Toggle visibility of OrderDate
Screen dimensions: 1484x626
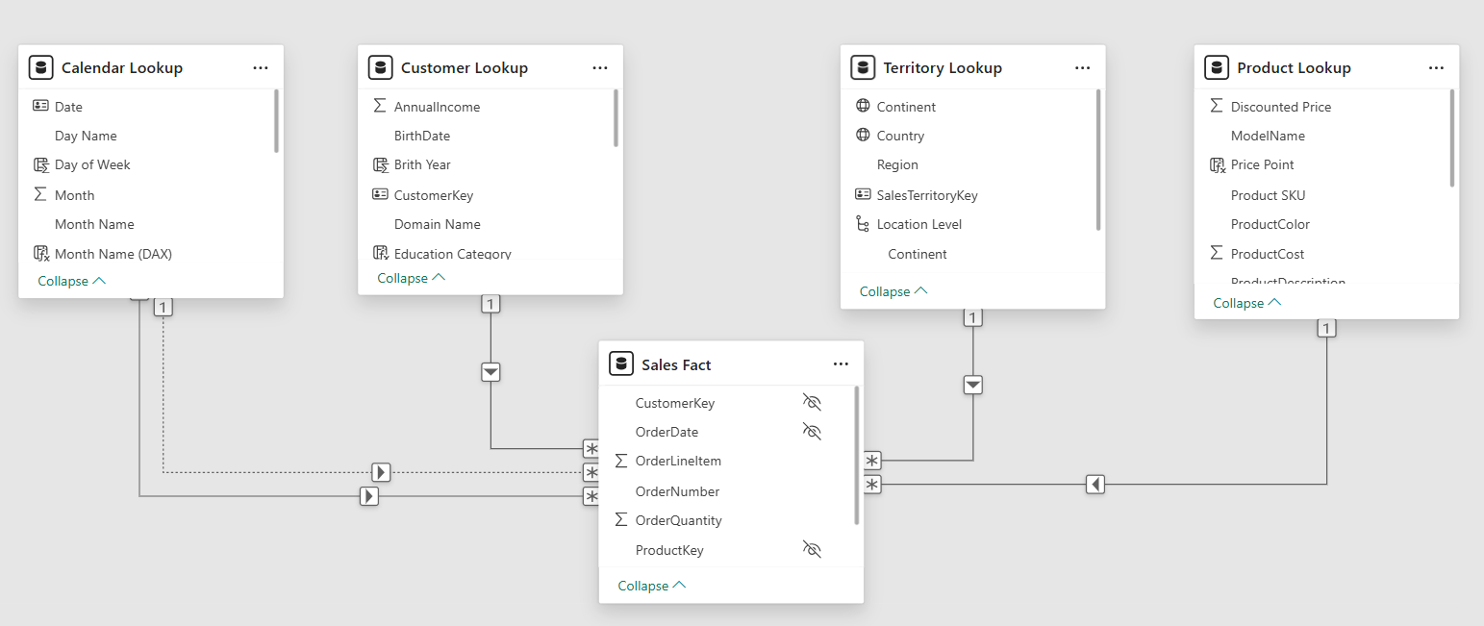click(x=812, y=431)
